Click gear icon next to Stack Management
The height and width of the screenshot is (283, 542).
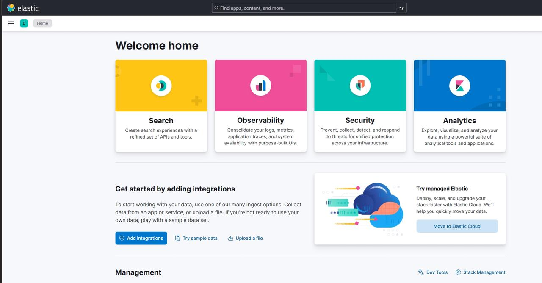coord(458,272)
